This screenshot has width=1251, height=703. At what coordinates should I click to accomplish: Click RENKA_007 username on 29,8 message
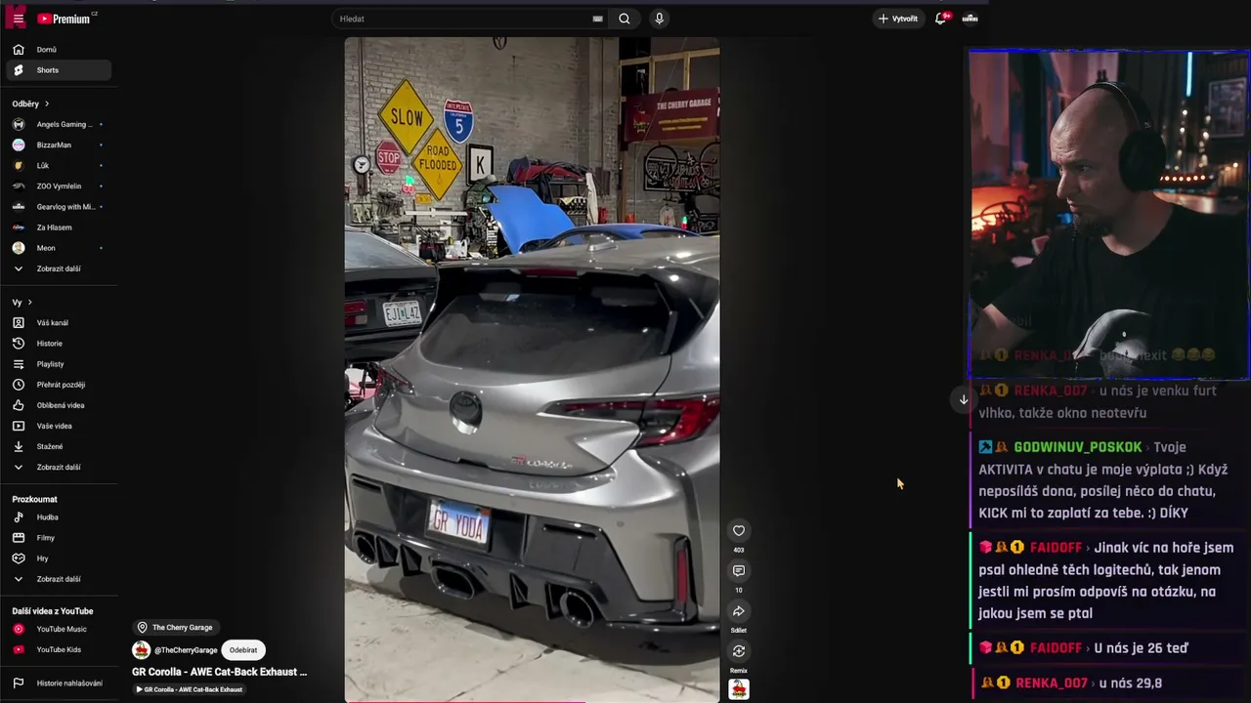tap(1052, 683)
